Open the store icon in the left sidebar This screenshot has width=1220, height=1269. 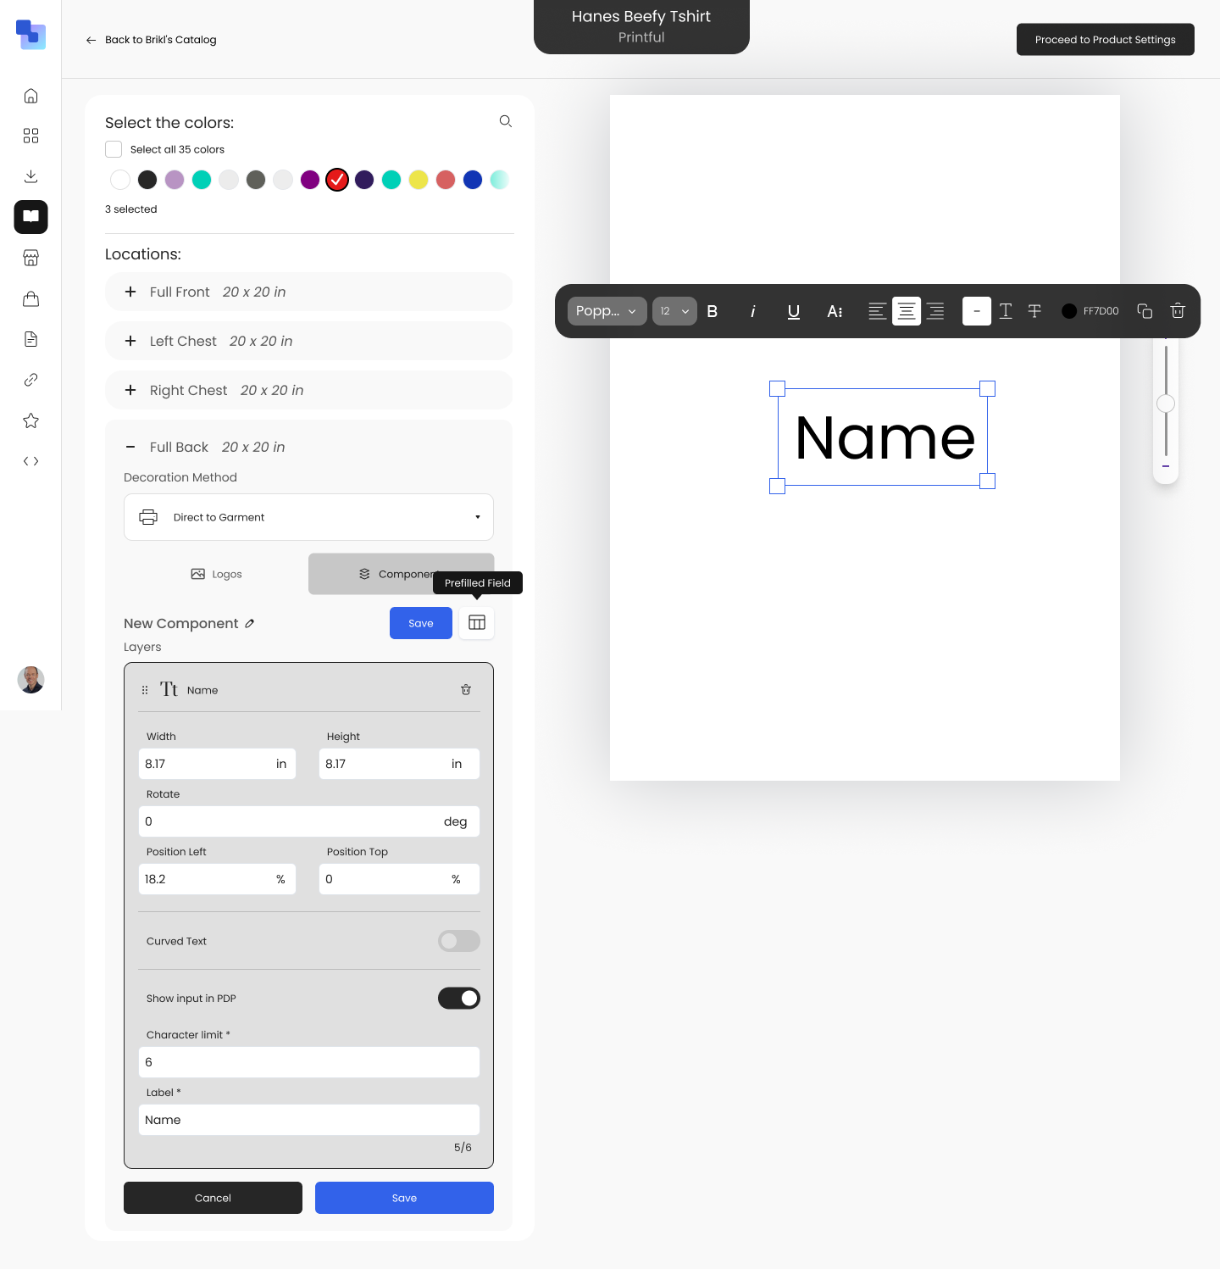pyautogui.click(x=30, y=258)
